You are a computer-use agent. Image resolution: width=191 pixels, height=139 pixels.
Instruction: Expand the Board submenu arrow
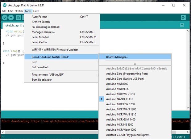tap(98, 57)
